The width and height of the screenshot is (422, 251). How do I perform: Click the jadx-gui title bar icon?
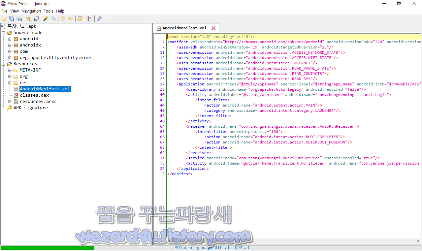point(3,3)
